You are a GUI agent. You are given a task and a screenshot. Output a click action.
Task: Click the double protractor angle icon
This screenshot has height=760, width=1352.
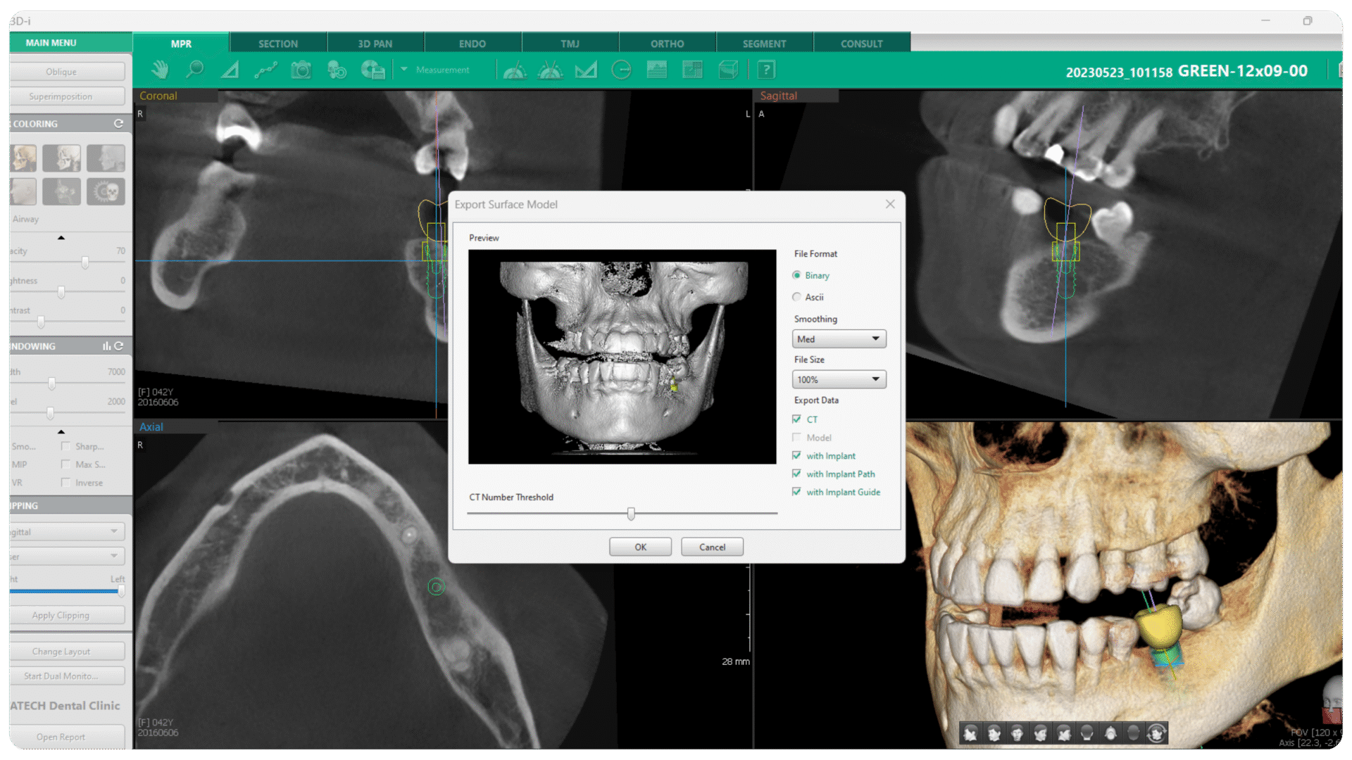pos(550,70)
